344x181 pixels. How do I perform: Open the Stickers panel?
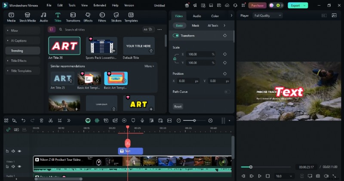[x=116, y=17]
